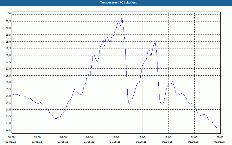Pick the 01.08.25 date under 09:00

[89, 142]
